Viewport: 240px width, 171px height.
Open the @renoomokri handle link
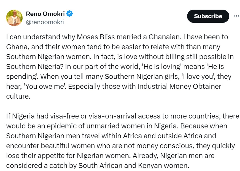tap(45, 22)
